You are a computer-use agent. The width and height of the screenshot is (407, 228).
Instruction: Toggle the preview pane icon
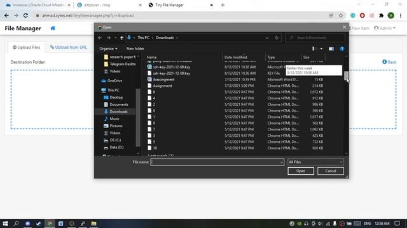pos(331,49)
